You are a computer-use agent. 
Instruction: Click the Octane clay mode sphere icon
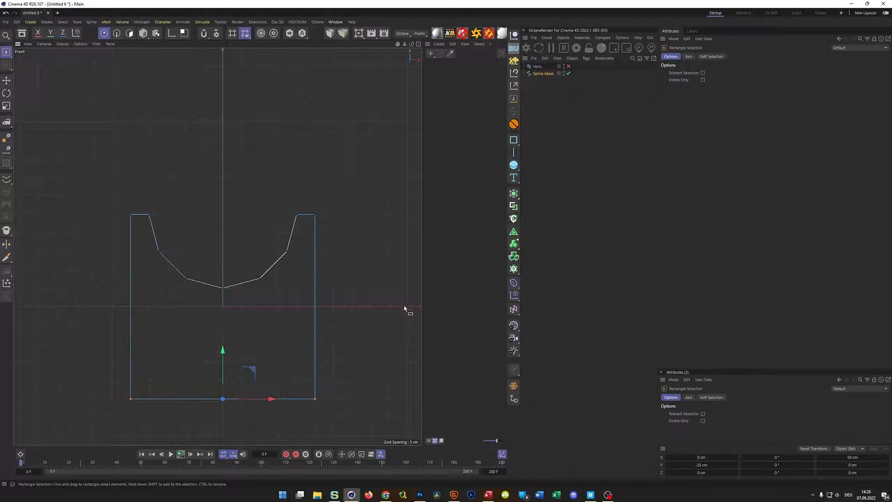click(x=601, y=48)
